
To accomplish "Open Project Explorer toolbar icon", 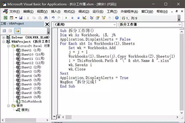I will (x=92, y=18).
